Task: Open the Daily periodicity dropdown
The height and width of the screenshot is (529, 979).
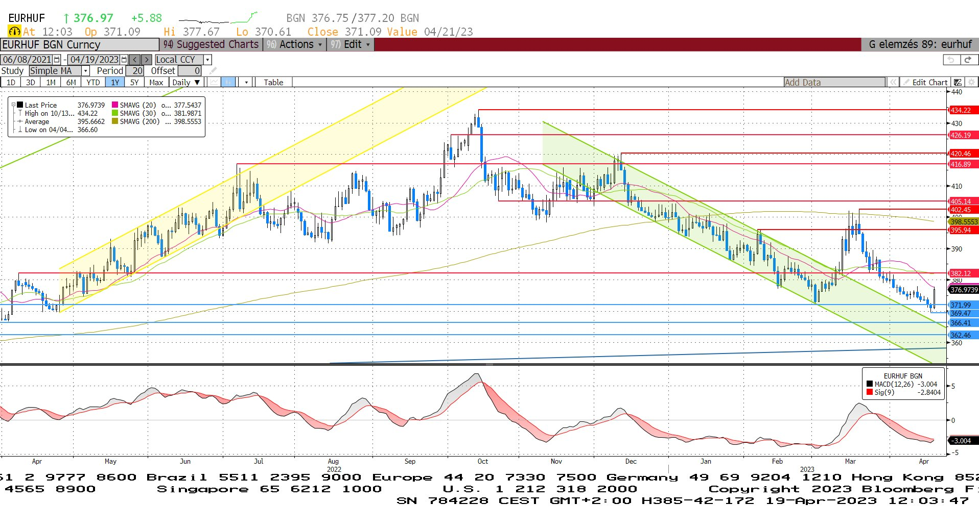Action: (x=187, y=82)
